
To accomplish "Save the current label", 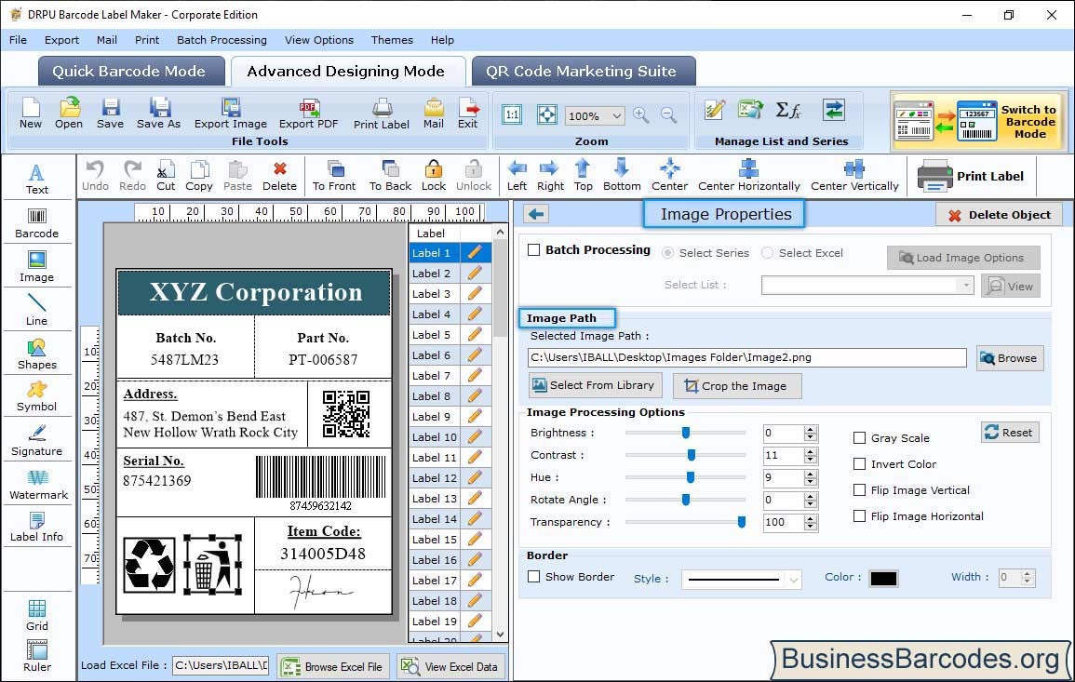I will (x=111, y=114).
